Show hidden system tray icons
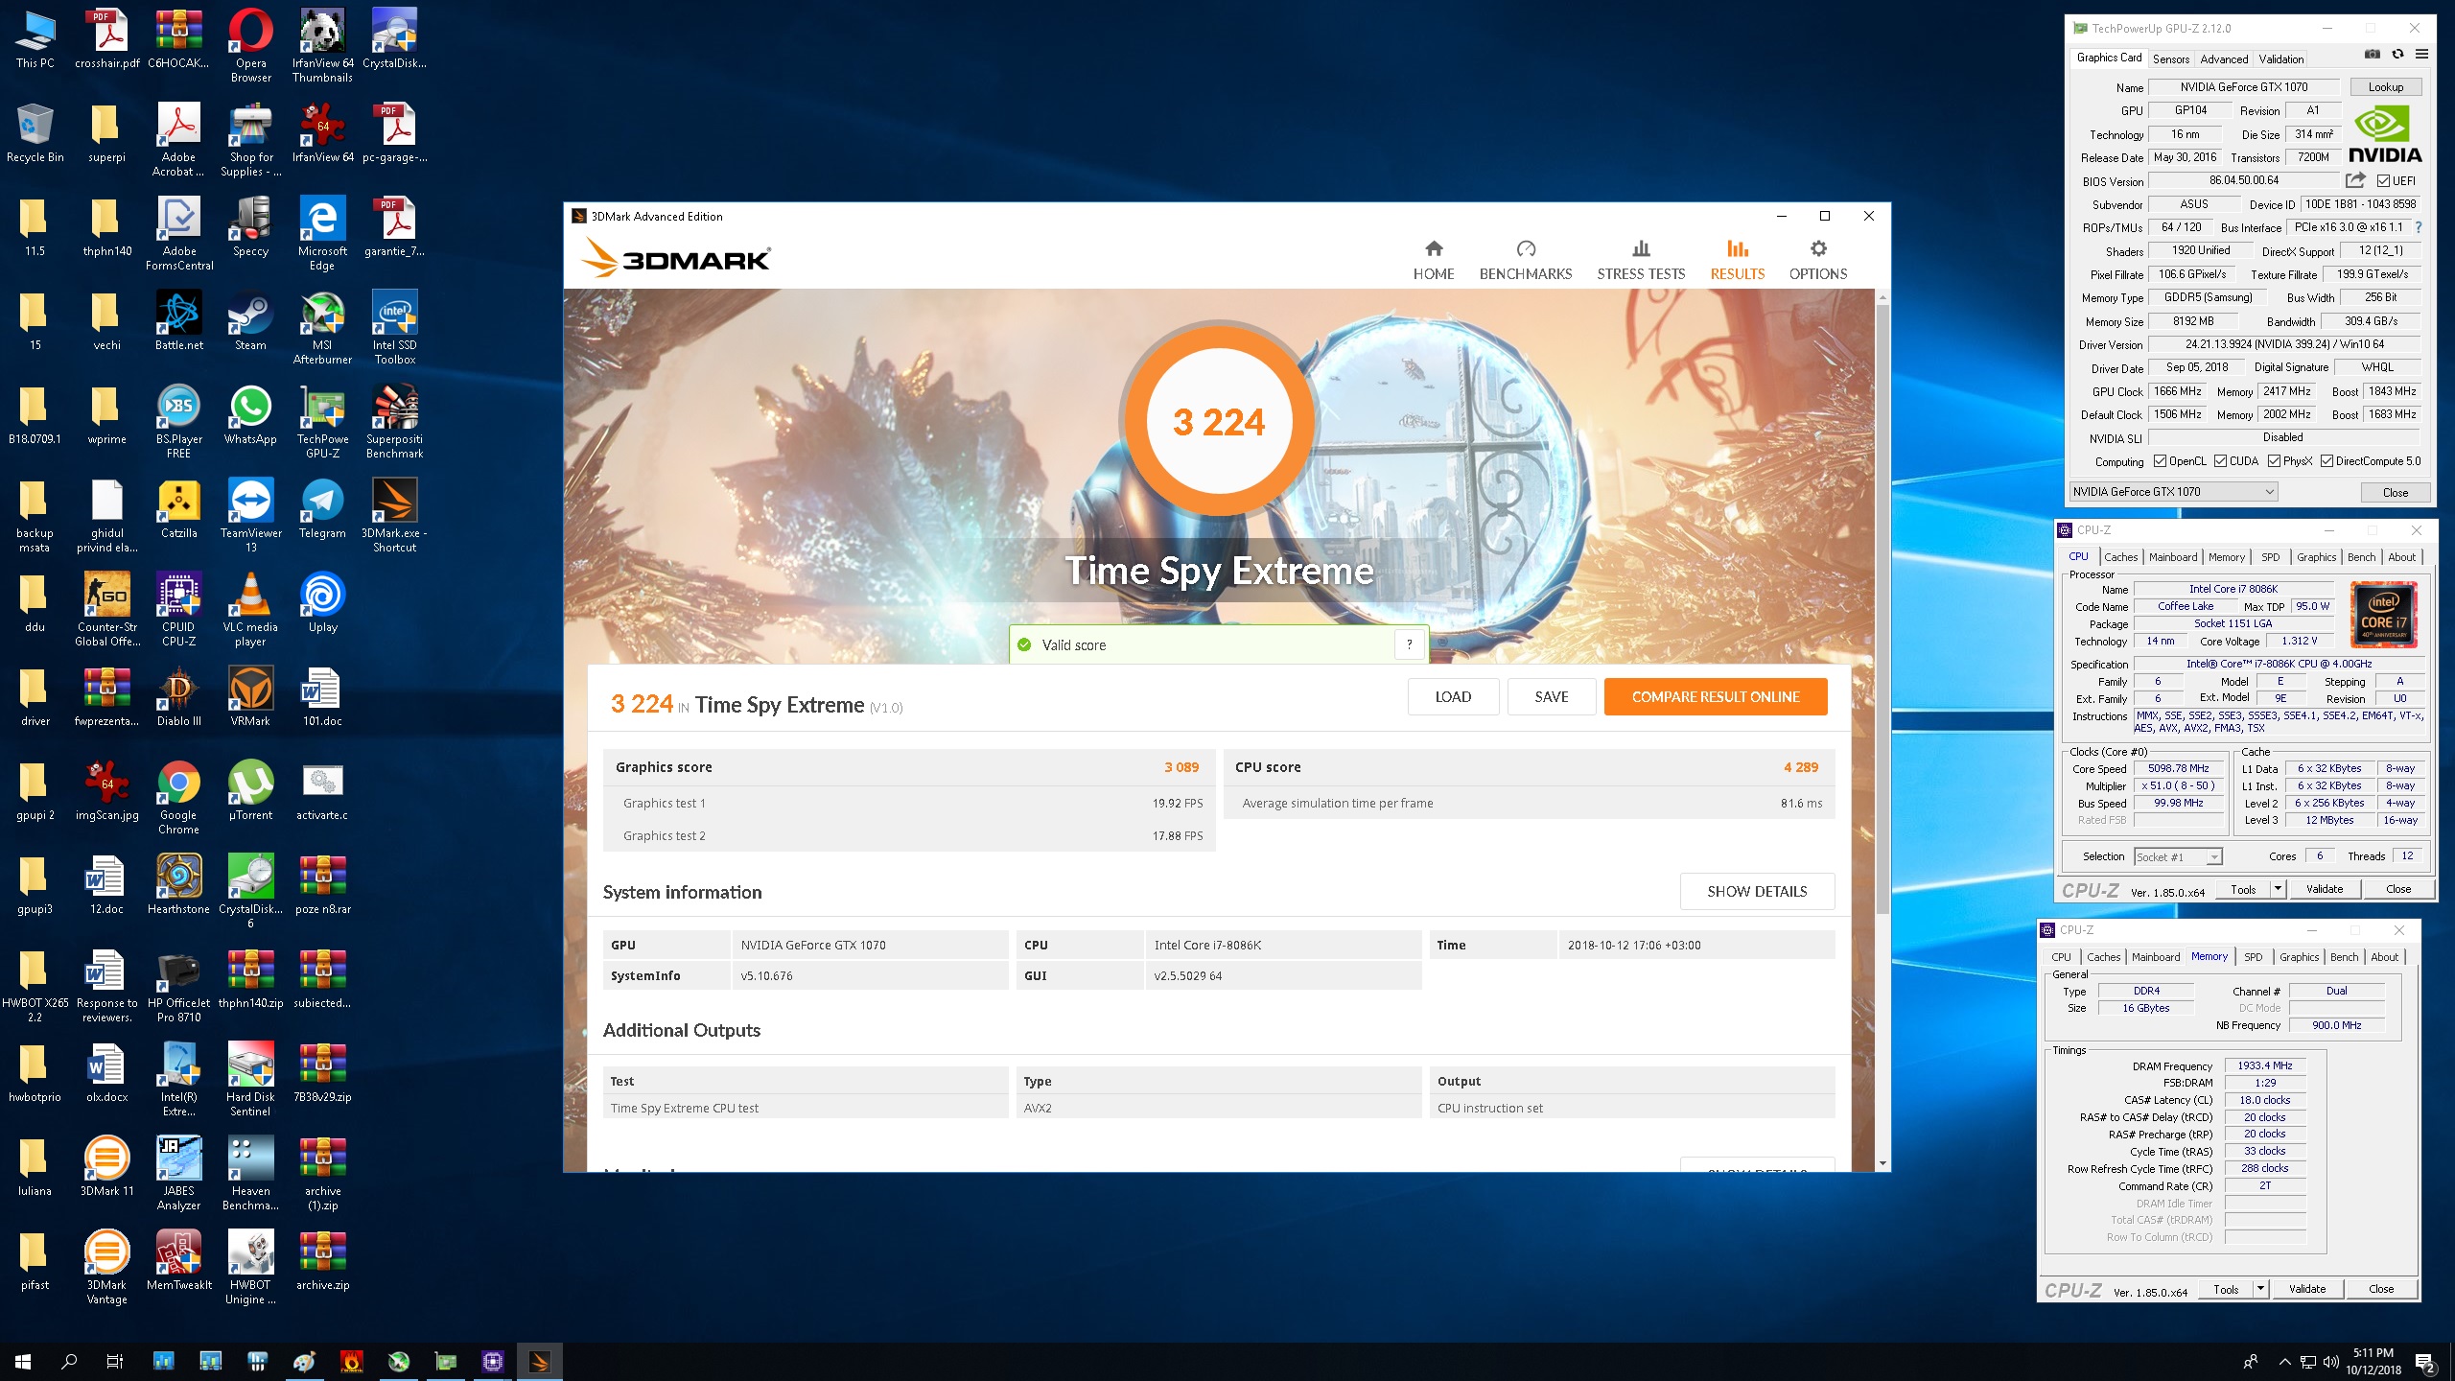 (2284, 1362)
